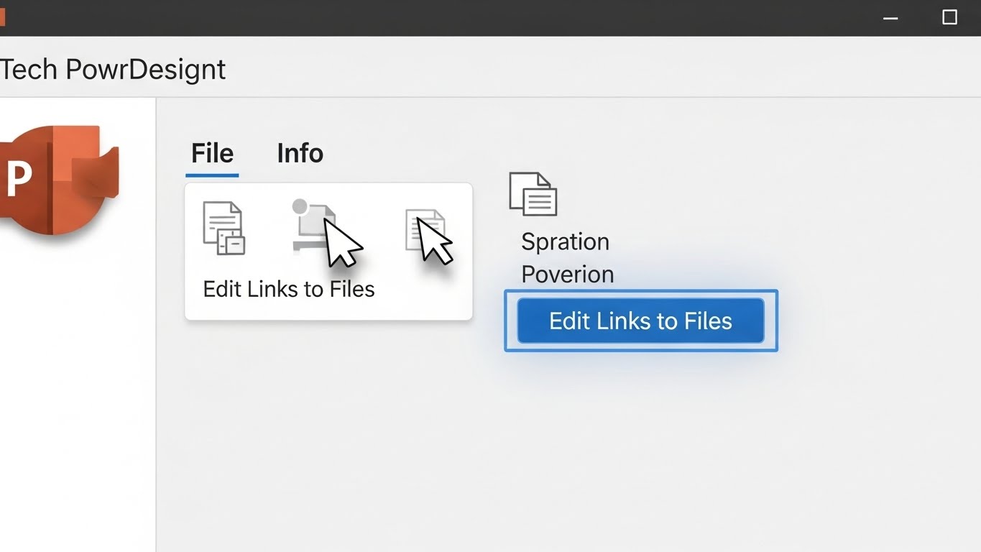Viewport: 981px width, 552px height.
Task: Click the Poverion text label
Action: click(x=567, y=274)
